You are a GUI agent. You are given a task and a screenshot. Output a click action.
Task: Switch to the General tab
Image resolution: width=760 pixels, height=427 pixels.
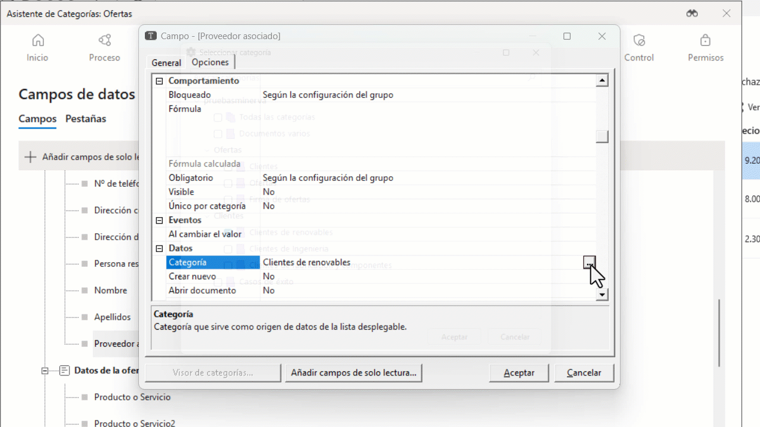166,63
